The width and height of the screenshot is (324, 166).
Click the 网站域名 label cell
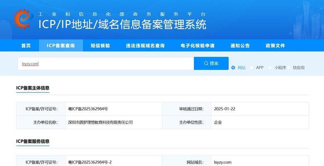(187, 161)
